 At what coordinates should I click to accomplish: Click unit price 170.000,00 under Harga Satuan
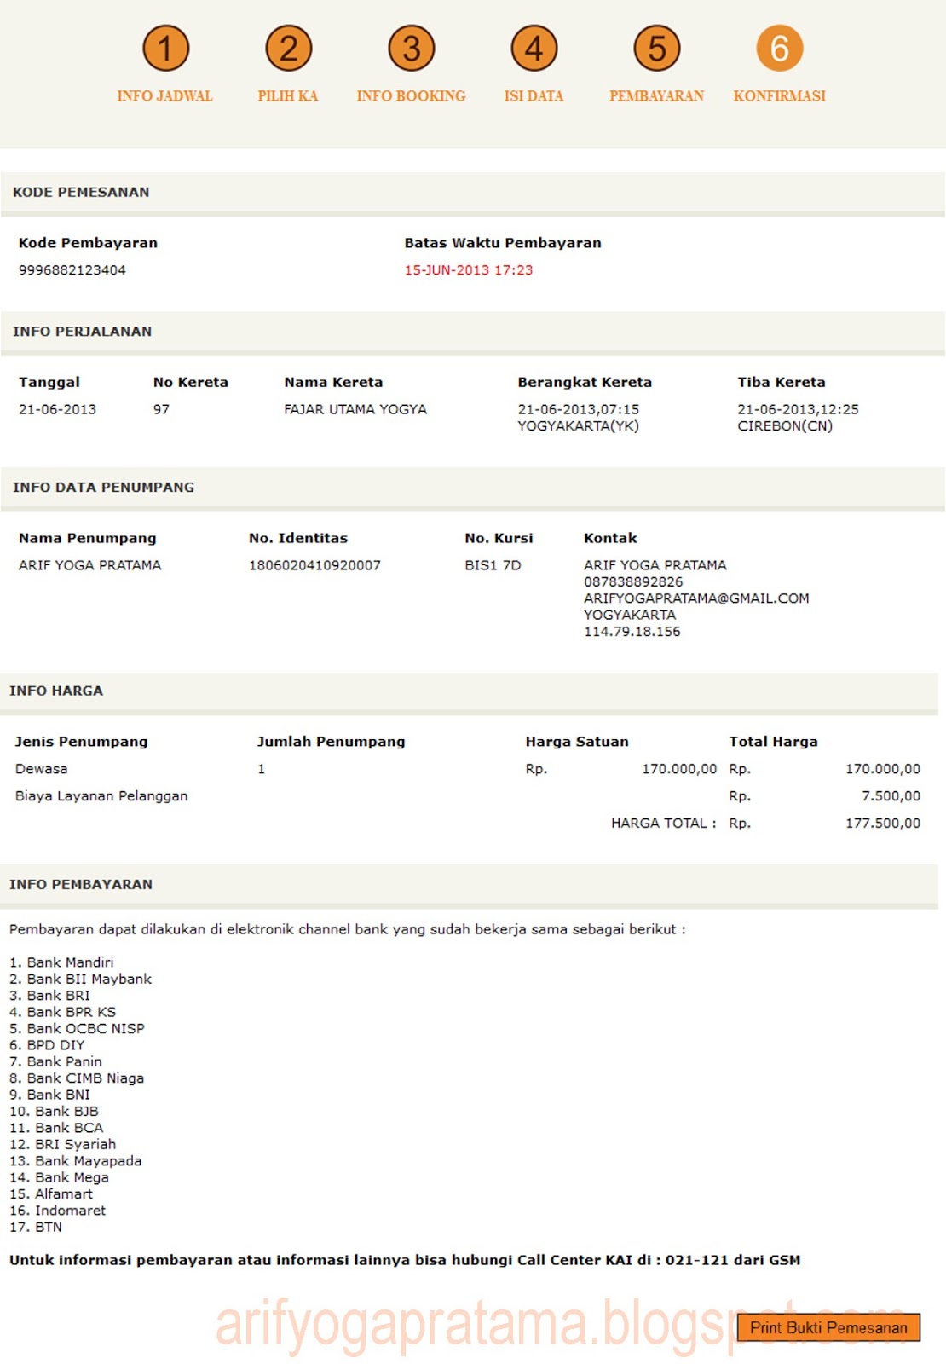click(679, 769)
